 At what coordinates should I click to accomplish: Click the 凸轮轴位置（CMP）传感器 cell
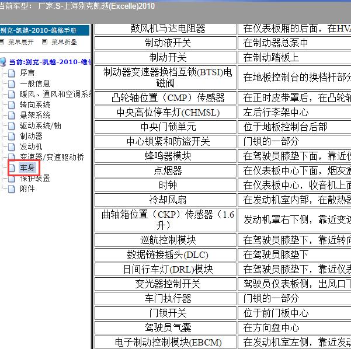[165, 98]
